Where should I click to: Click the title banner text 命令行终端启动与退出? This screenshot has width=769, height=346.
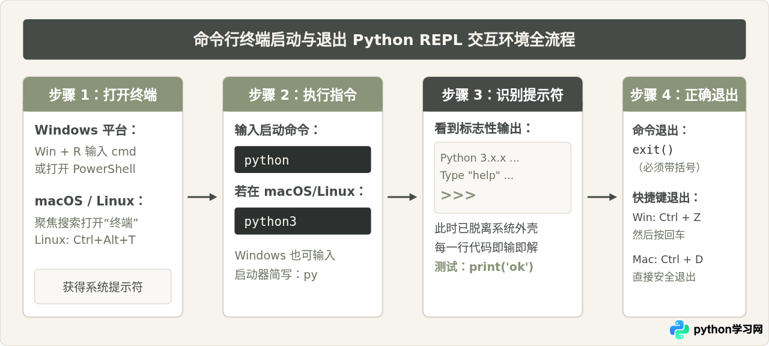point(270,40)
